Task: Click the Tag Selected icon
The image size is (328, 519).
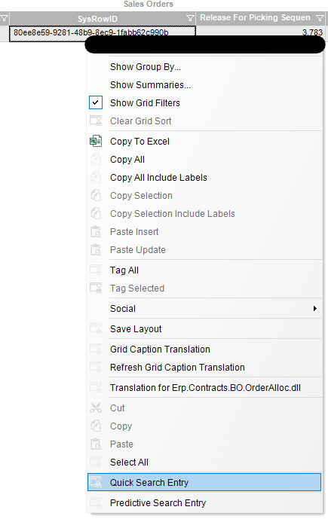Action: [x=96, y=288]
